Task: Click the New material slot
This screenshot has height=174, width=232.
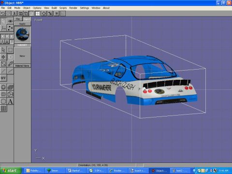Action: click(x=22, y=56)
